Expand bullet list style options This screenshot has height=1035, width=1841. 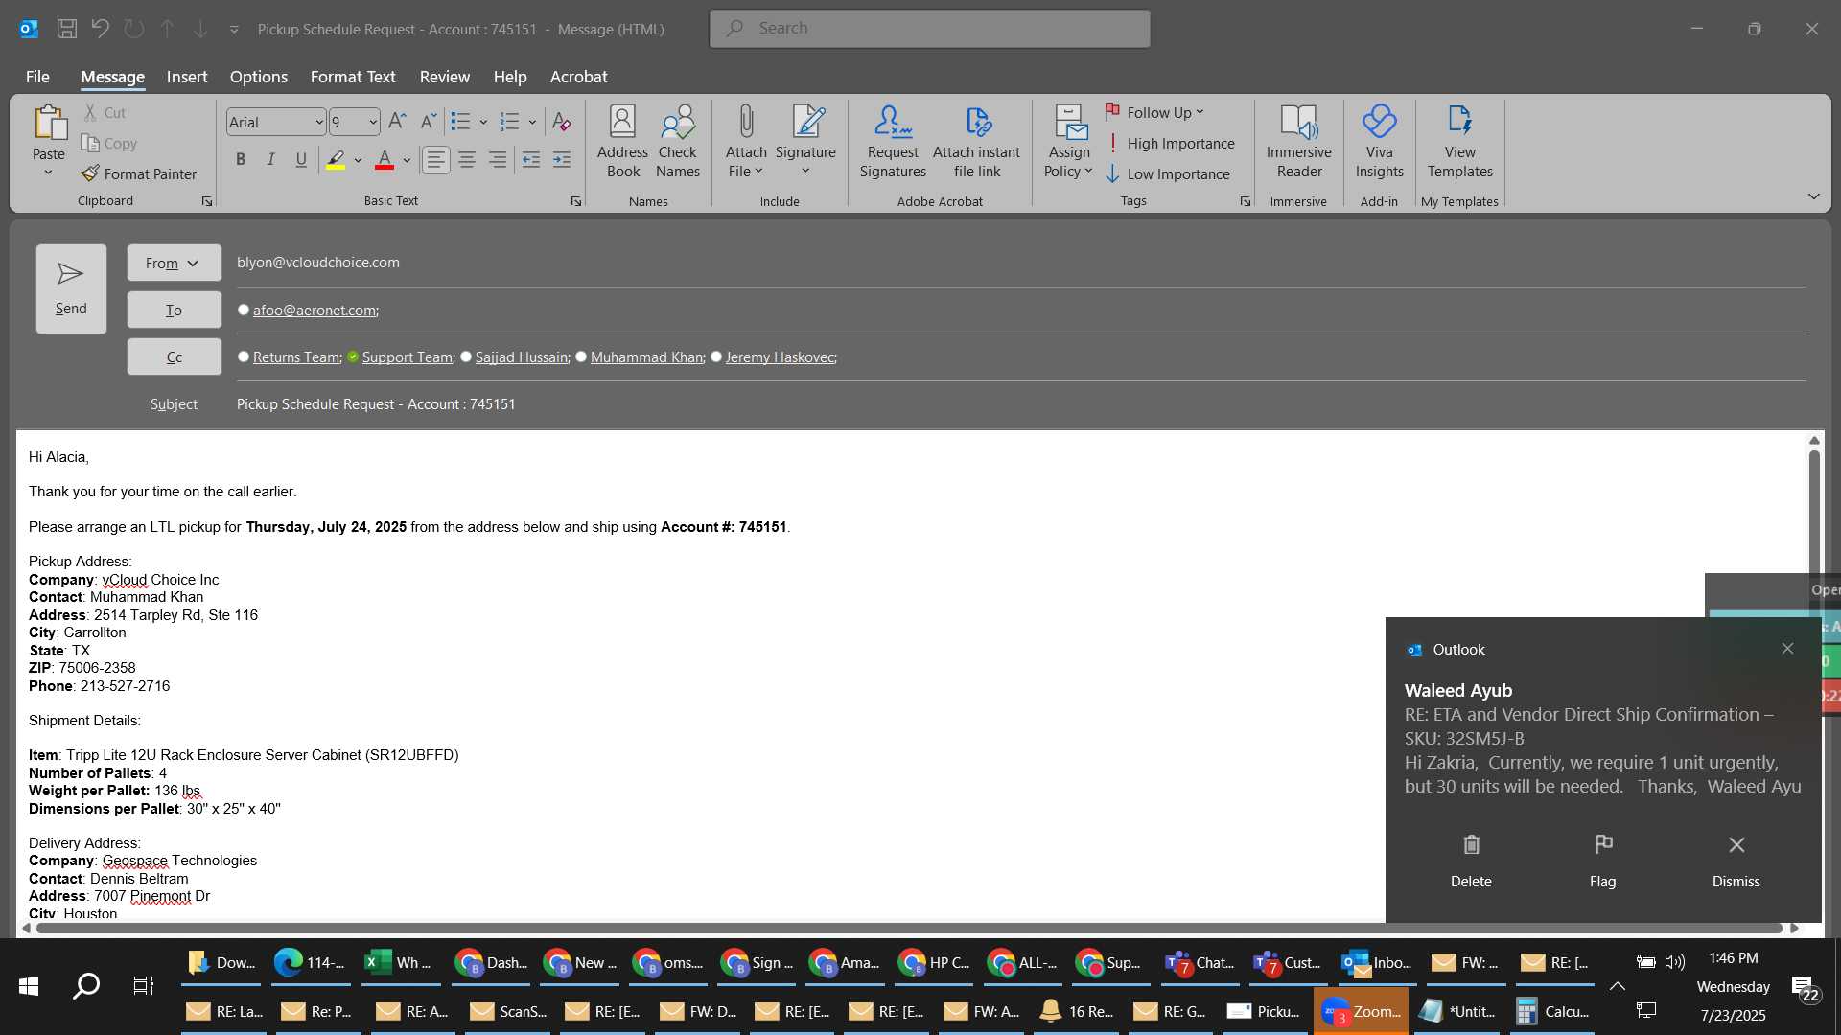[483, 122]
